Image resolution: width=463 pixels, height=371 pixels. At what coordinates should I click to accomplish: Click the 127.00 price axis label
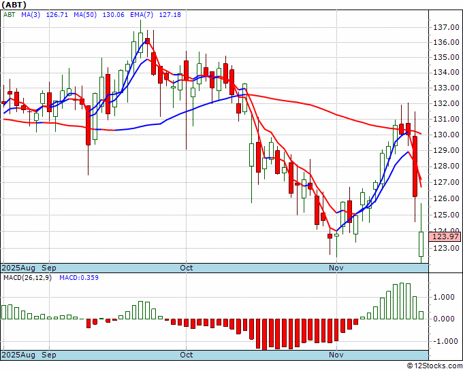pos(446,182)
